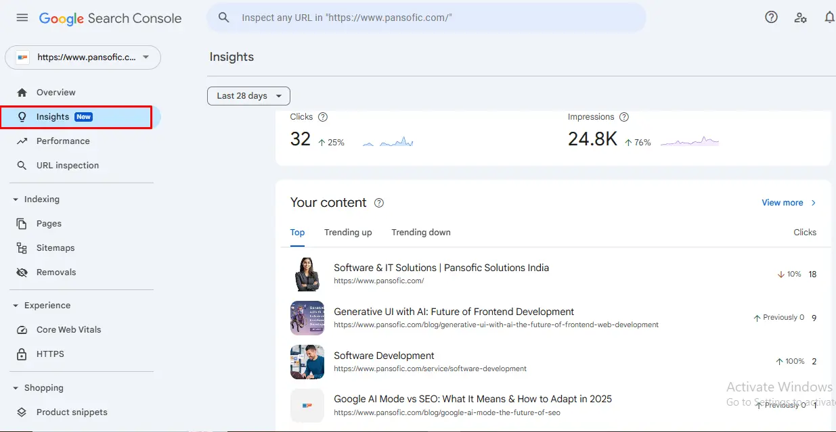Click the Pages icon in Indexing
The height and width of the screenshot is (432, 836).
(22, 224)
